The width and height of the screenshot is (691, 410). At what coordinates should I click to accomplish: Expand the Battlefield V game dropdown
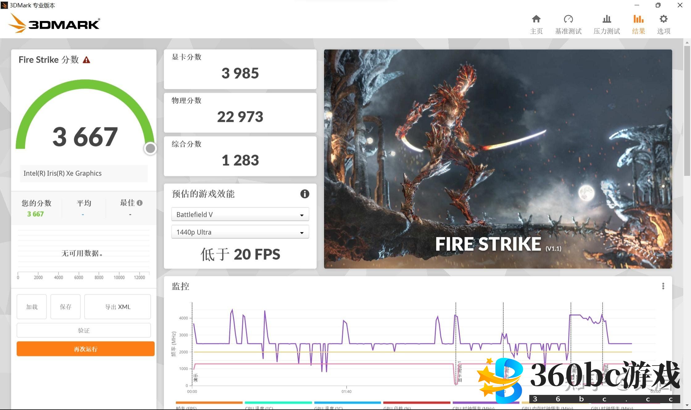240,214
